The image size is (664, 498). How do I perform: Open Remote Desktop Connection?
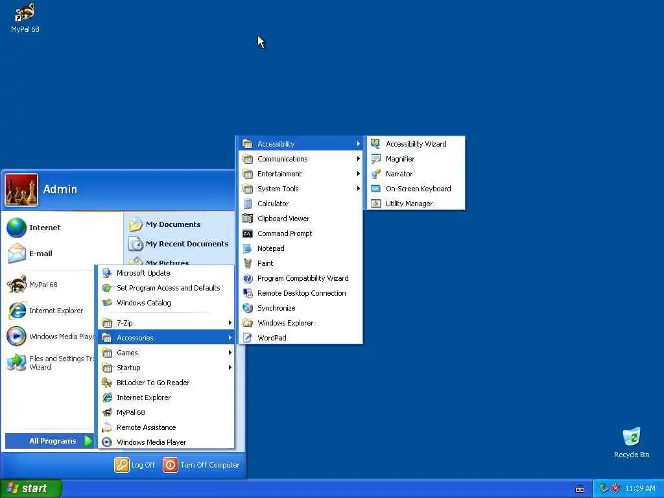pyautogui.click(x=300, y=293)
